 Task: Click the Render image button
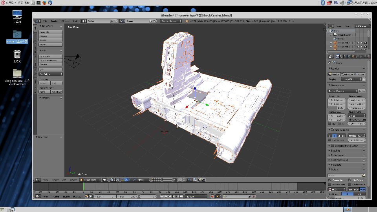click(x=334, y=74)
